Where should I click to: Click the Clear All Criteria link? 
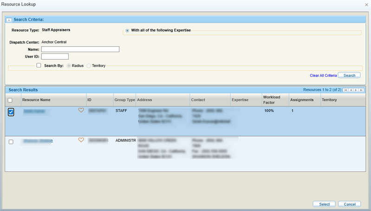click(323, 75)
